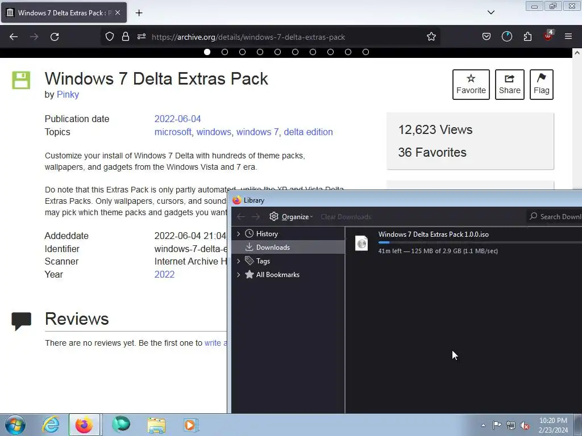
Task: Open publication date 2022-06-04 link
Action: coord(177,119)
